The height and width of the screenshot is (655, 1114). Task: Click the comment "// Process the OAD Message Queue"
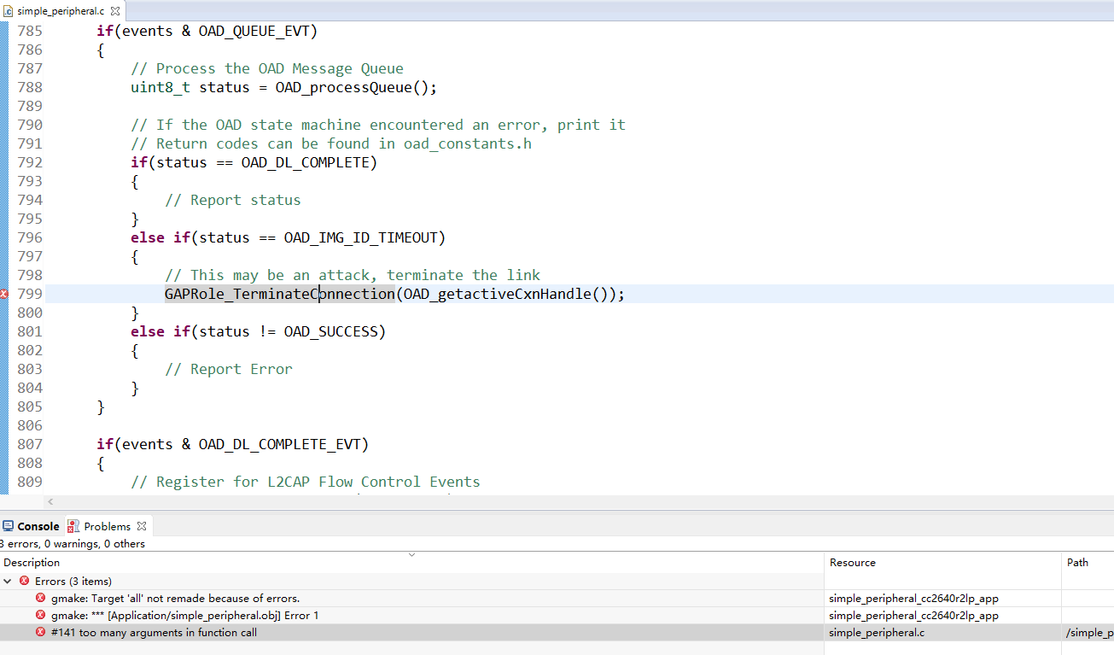(267, 68)
